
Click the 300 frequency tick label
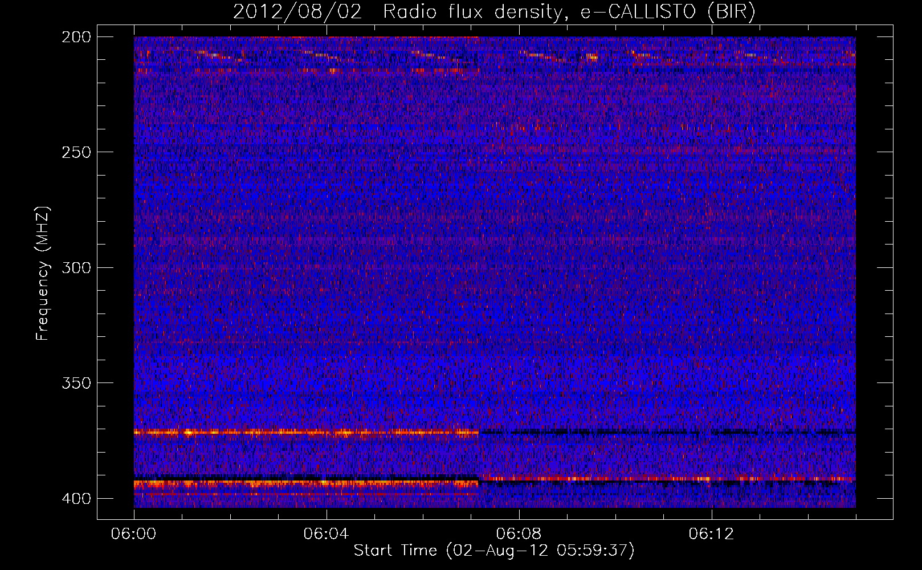pyautogui.click(x=76, y=267)
